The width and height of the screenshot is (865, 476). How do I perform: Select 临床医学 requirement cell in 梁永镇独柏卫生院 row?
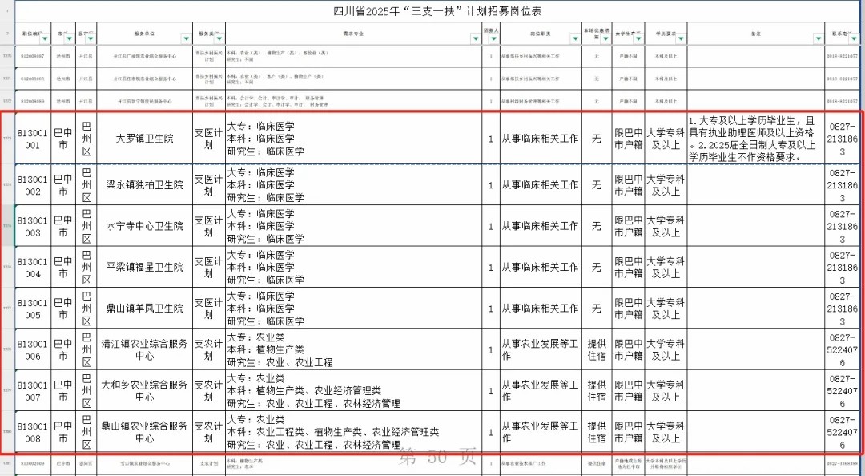click(354, 185)
